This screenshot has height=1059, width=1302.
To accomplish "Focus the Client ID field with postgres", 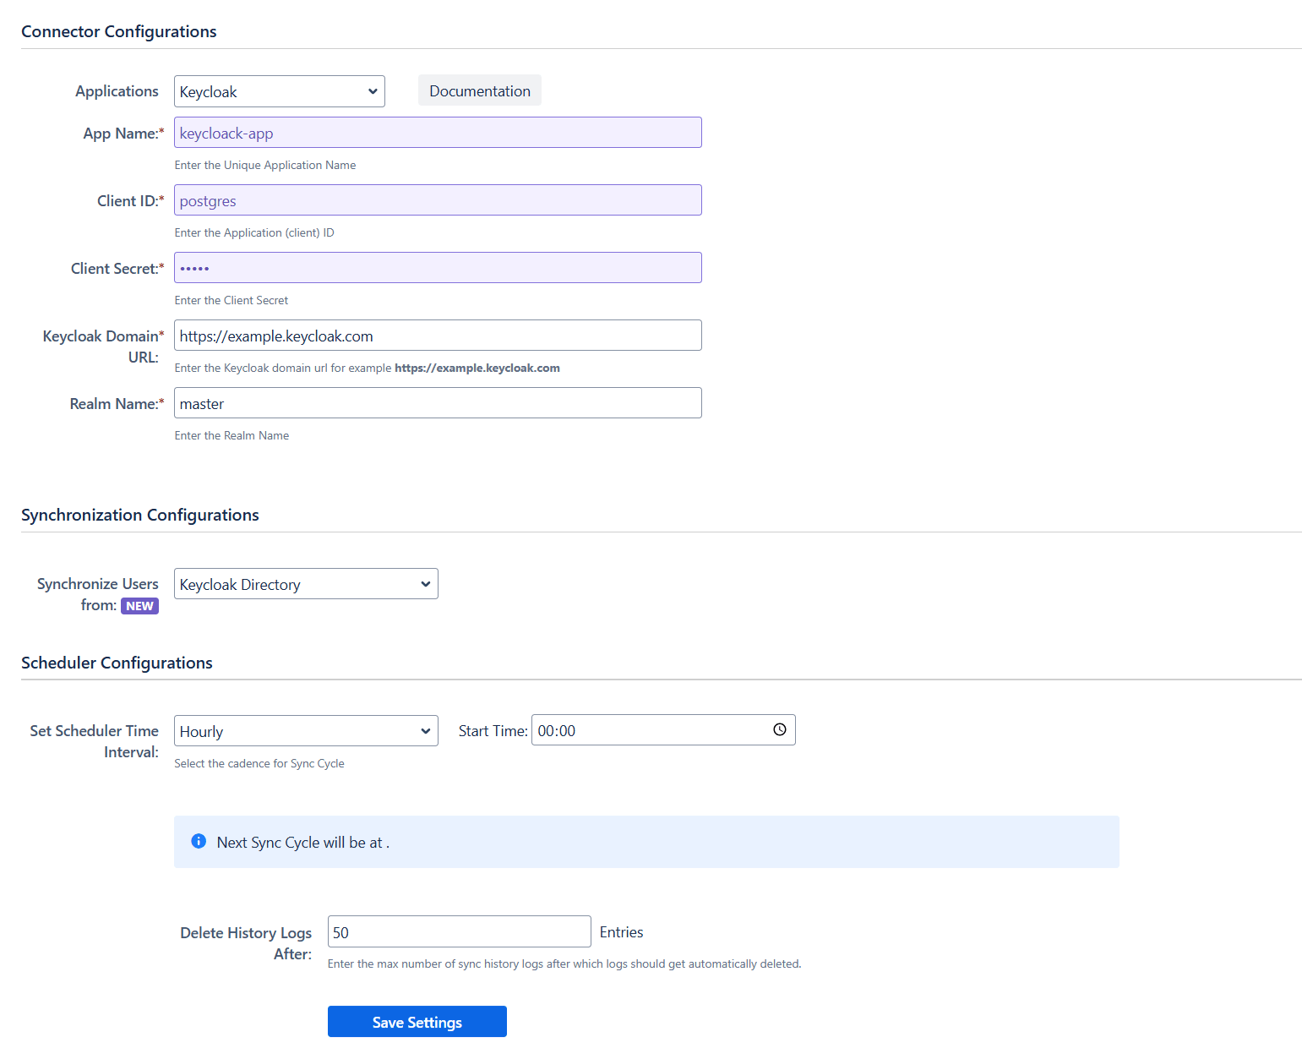I will (438, 200).
